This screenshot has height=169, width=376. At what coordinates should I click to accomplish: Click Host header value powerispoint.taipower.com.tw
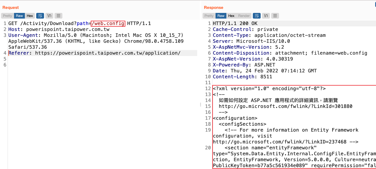[68, 29]
